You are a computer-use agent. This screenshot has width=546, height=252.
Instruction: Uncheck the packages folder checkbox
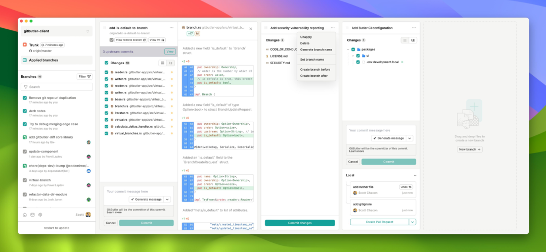point(353,49)
